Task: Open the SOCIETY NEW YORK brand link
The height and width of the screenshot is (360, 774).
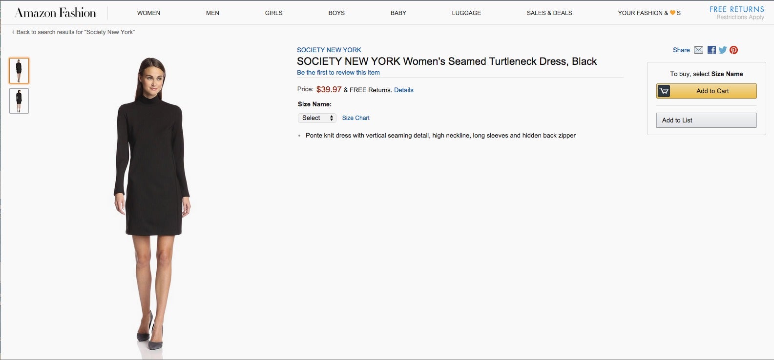Action: [x=329, y=50]
